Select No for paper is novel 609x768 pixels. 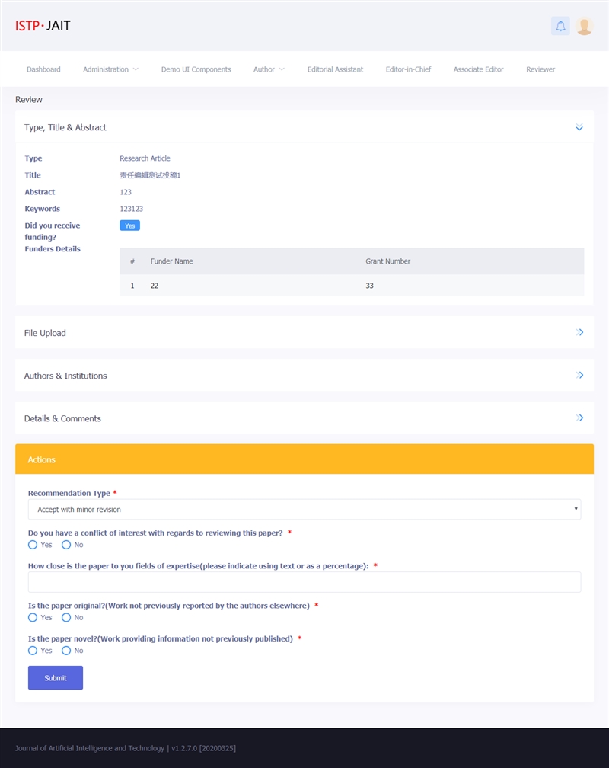tap(66, 651)
